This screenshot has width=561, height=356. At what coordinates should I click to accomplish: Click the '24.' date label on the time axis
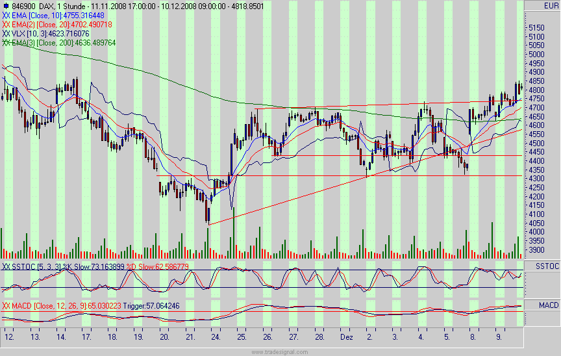coord(216,337)
